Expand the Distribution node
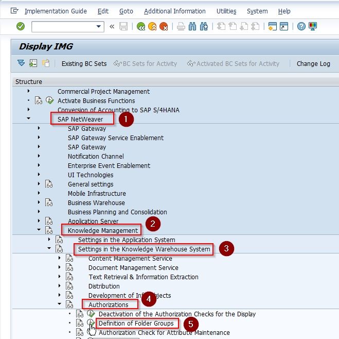This screenshot has width=339, height=339. coord(60,286)
